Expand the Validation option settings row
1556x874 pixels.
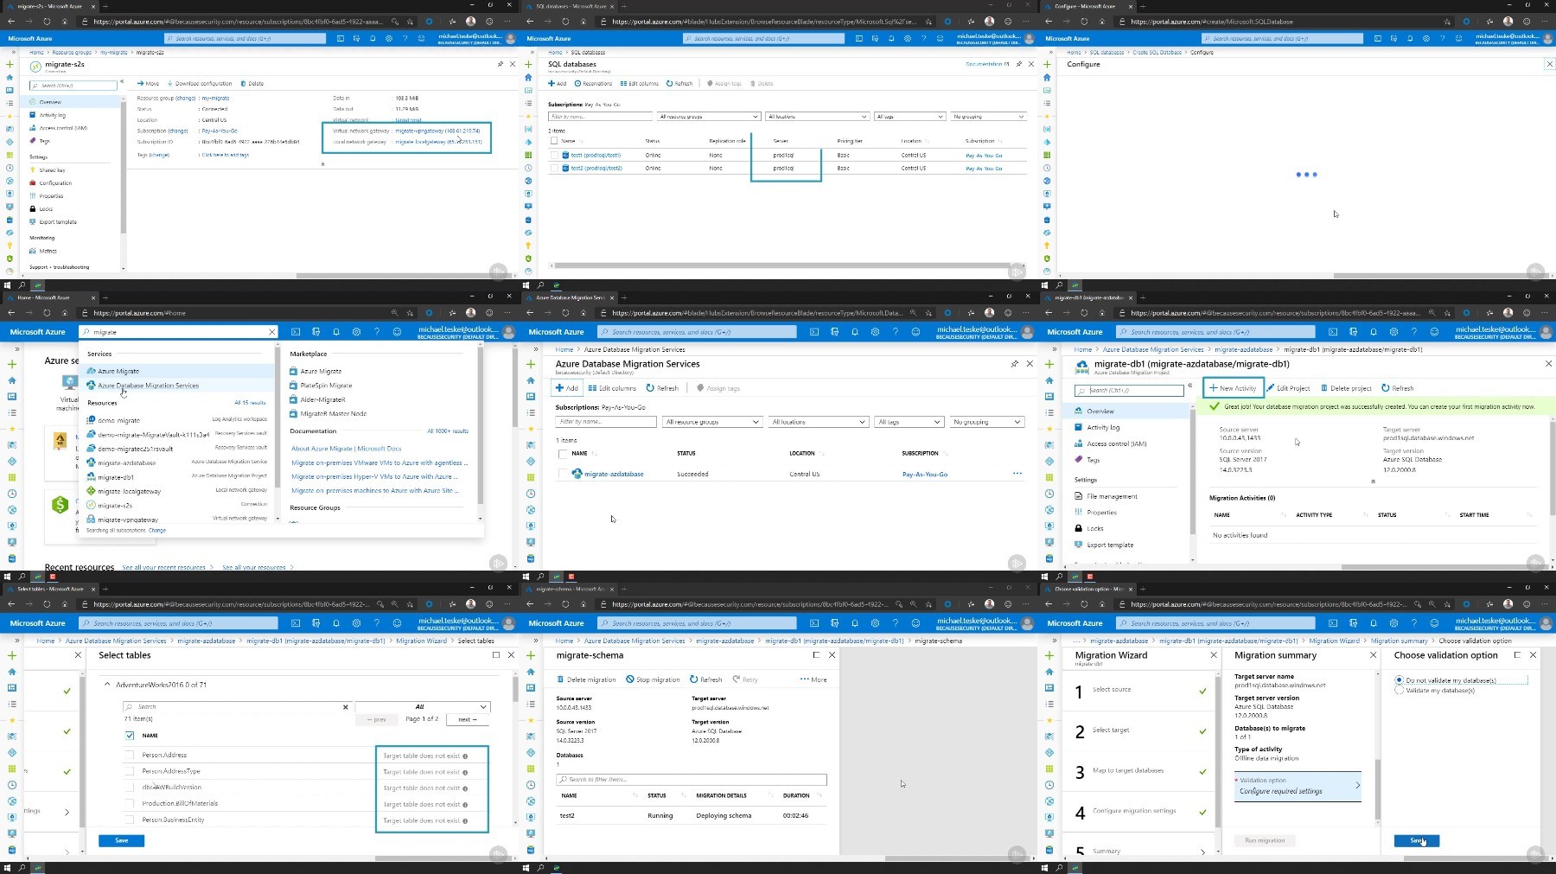click(x=1298, y=786)
